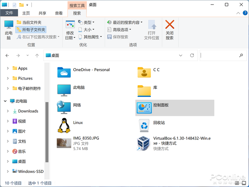Viewport: 249px width, 187px height.
Task: Select 当前文件夹 search scope
Action: click(x=29, y=22)
